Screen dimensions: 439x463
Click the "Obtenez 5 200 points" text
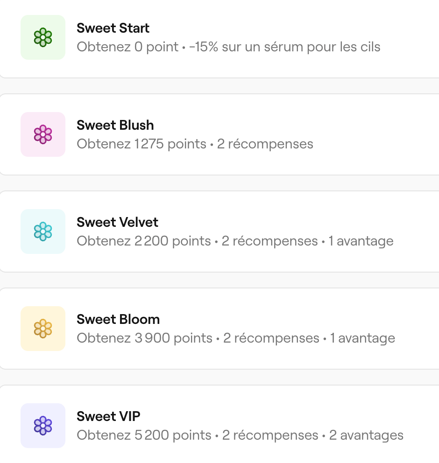[144, 435]
